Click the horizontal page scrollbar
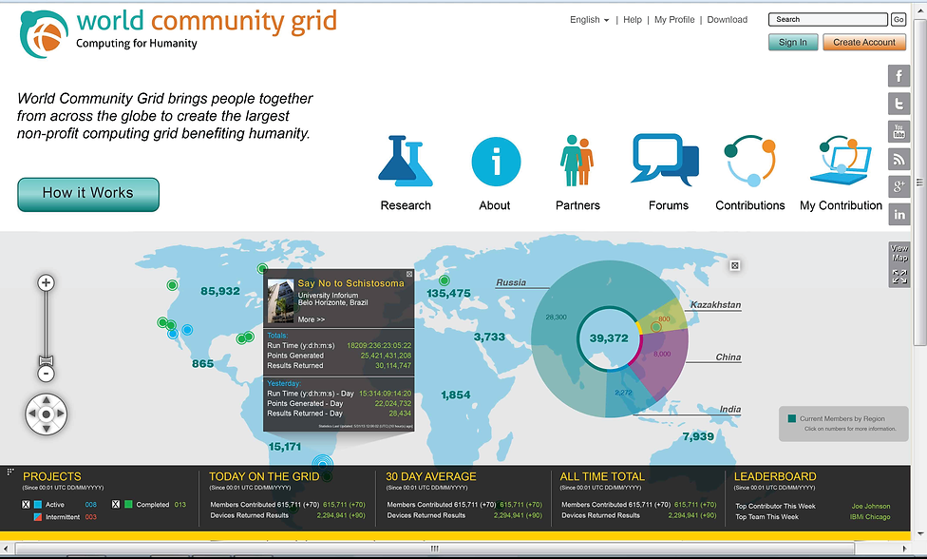927x559 pixels. [x=435, y=549]
